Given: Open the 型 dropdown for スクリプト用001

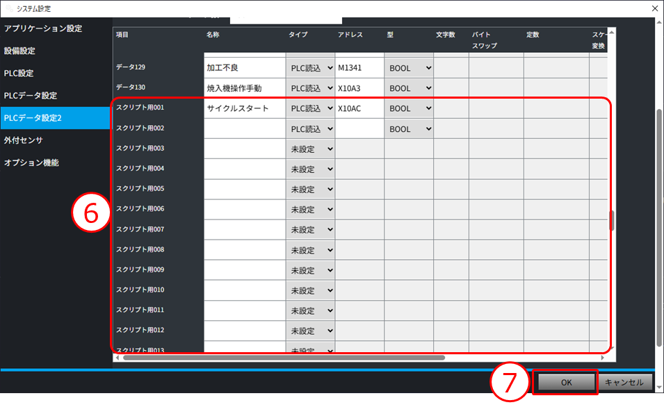Looking at the screenshot, I should pos(410,108).
